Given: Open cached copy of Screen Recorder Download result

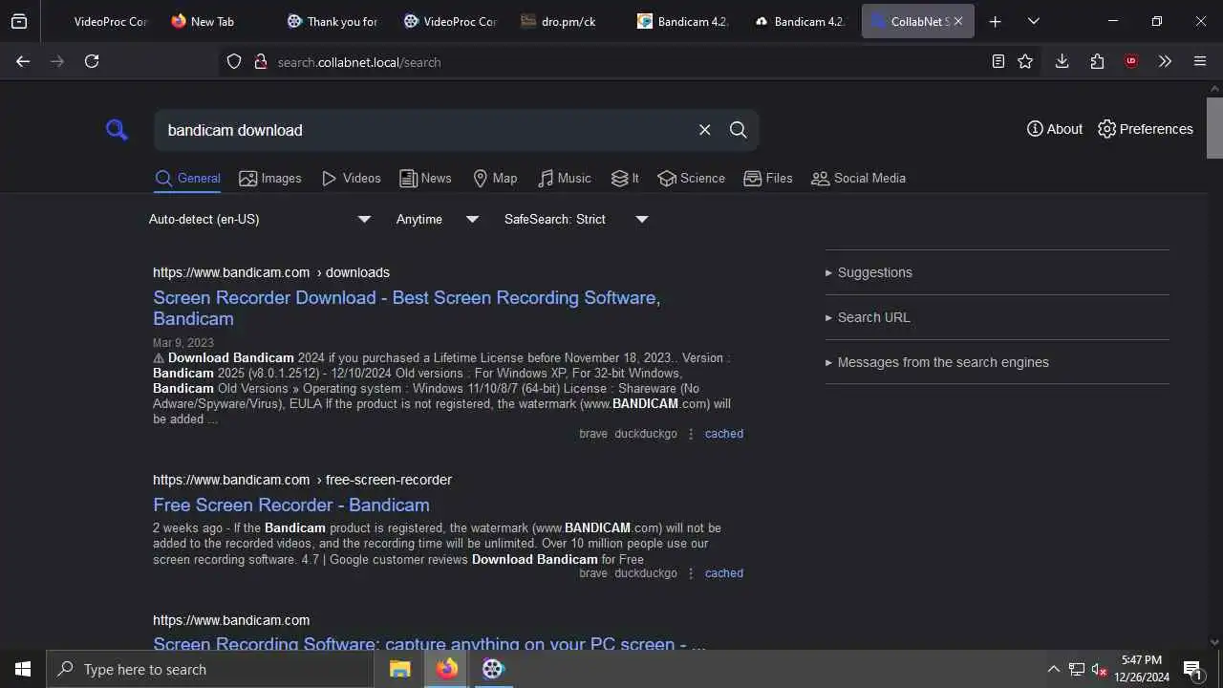Looking at the screenshot, I should click(724, 434).
